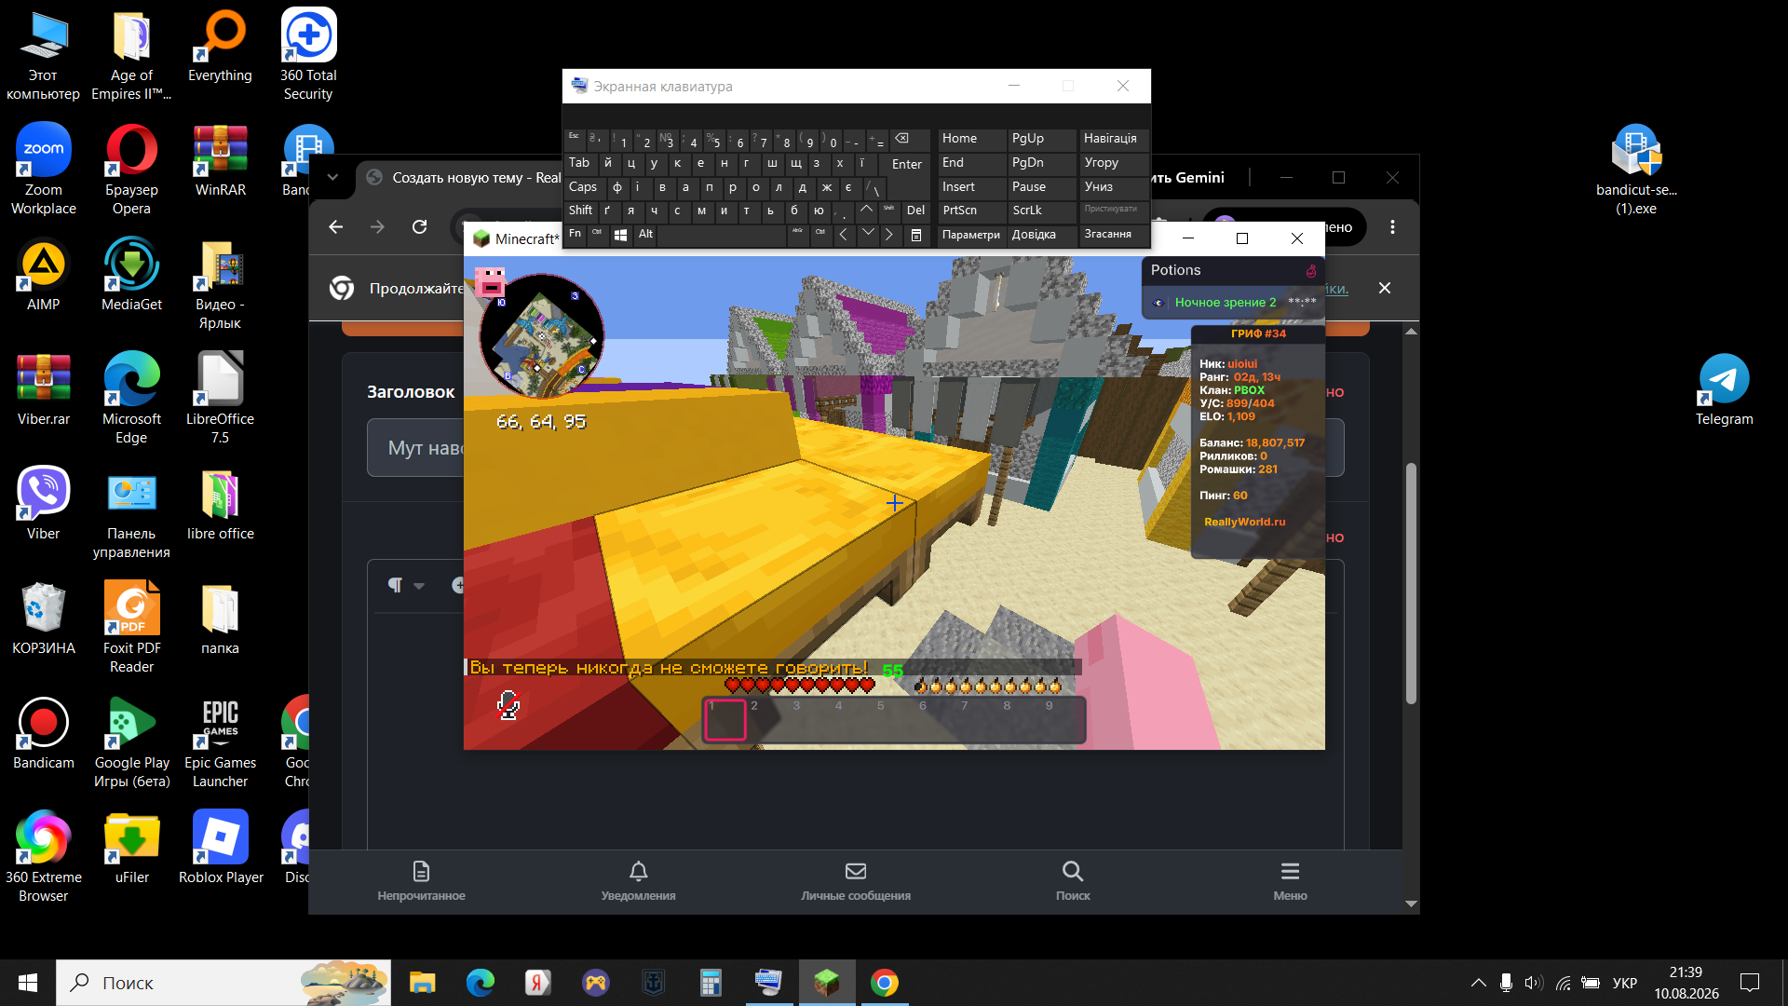
Task: Open the Recycle Bin (КОРЗИНА) icon
Action: tap(43, 619)
